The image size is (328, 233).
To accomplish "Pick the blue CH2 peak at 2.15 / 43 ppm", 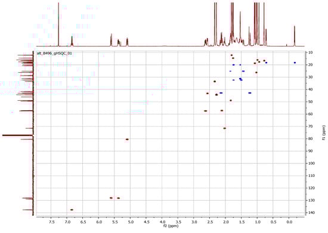I will coord(221,93).
